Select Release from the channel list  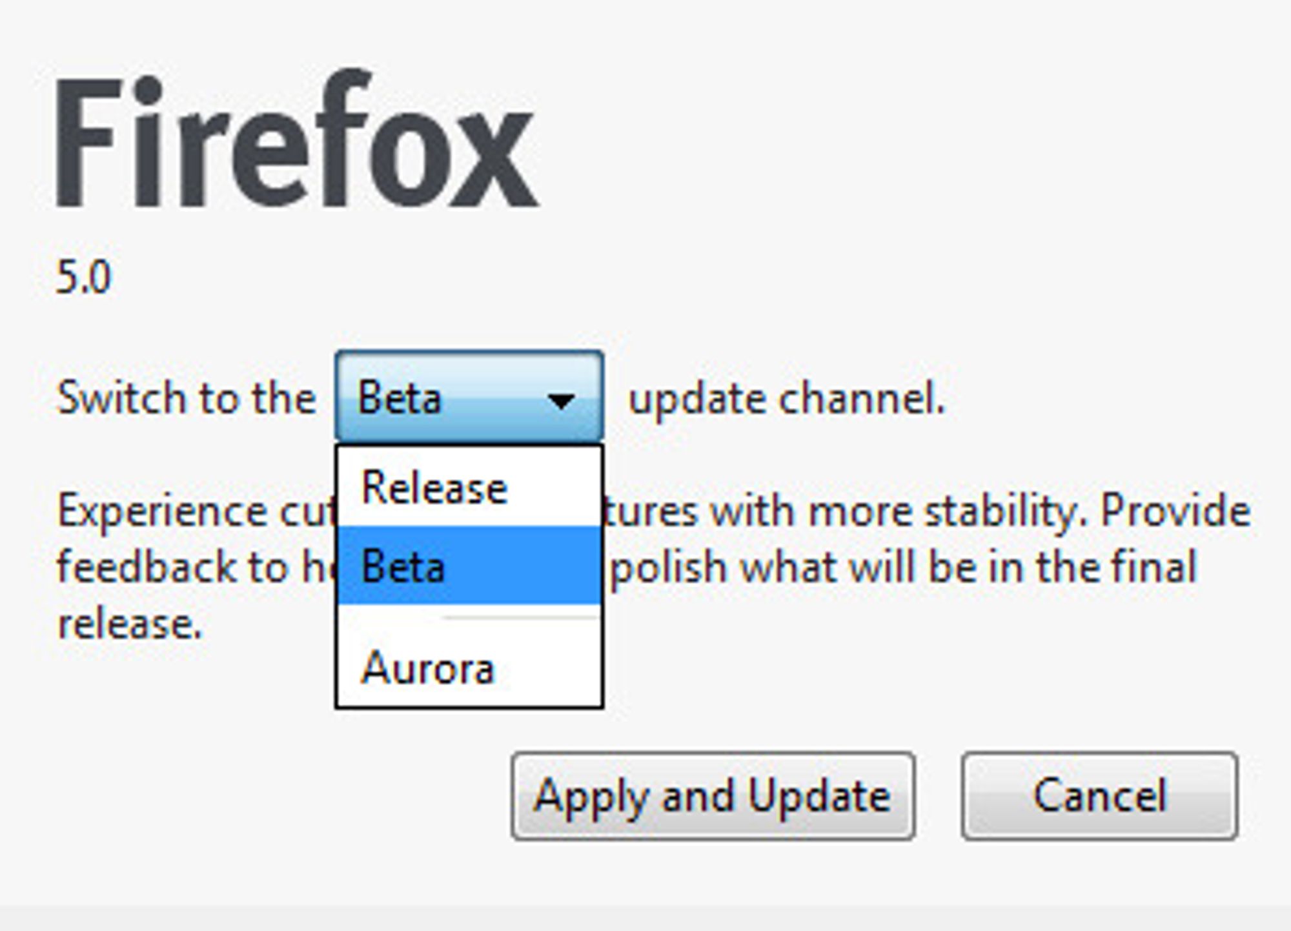(469, 487)
